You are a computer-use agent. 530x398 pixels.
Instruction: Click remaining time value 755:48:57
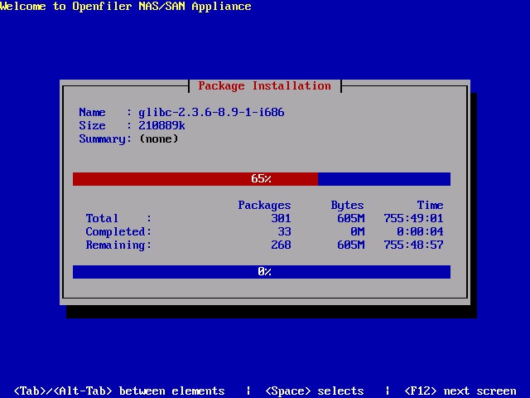pyautogui.click(x=413, y=245)
